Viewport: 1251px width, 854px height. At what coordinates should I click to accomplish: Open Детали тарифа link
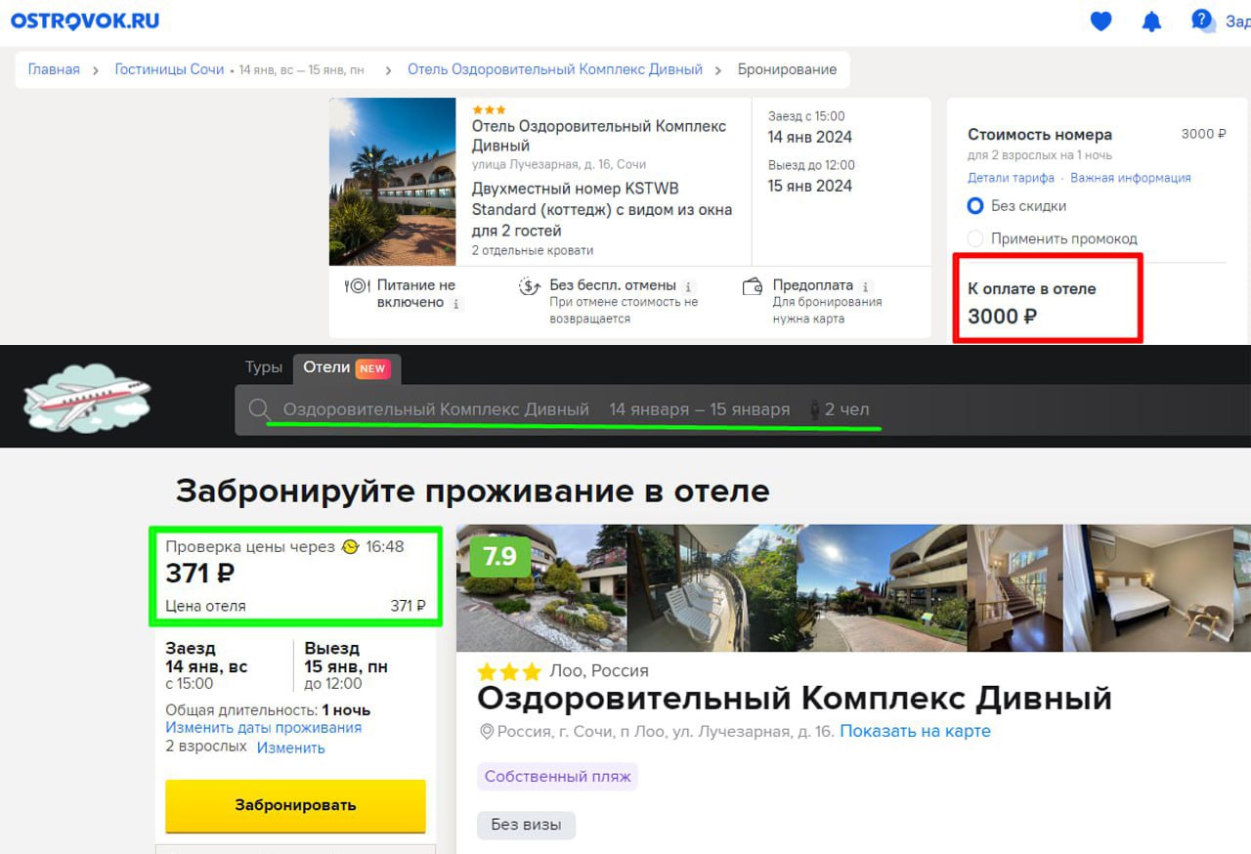tap(1011, 178)
